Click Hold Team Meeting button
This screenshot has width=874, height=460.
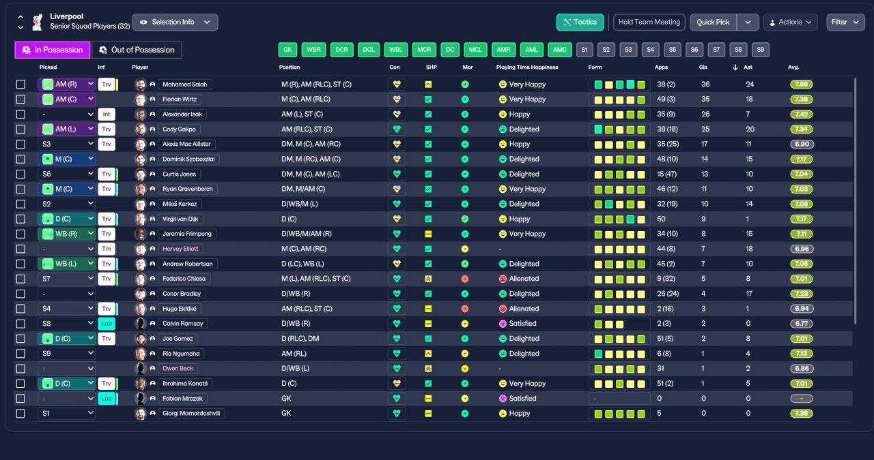click(x=649, y=22)
